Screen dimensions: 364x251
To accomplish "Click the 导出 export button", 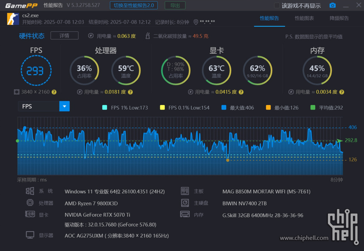I will (175, 5).
